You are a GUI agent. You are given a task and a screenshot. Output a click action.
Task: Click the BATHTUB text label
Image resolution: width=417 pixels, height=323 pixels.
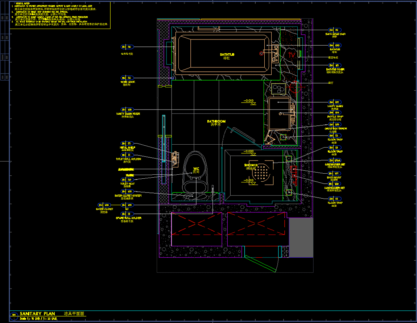pyautogui.click(x=227, y=55)
